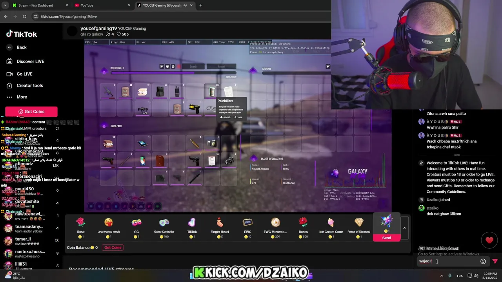The image size is (502, 282).
Task: Select the Rose gift
Action: click(81, 227)
